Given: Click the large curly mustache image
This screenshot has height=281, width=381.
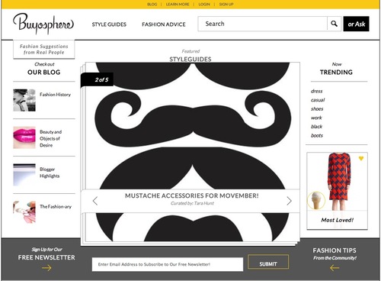Looking at the screenshot, I should [193, 120].
